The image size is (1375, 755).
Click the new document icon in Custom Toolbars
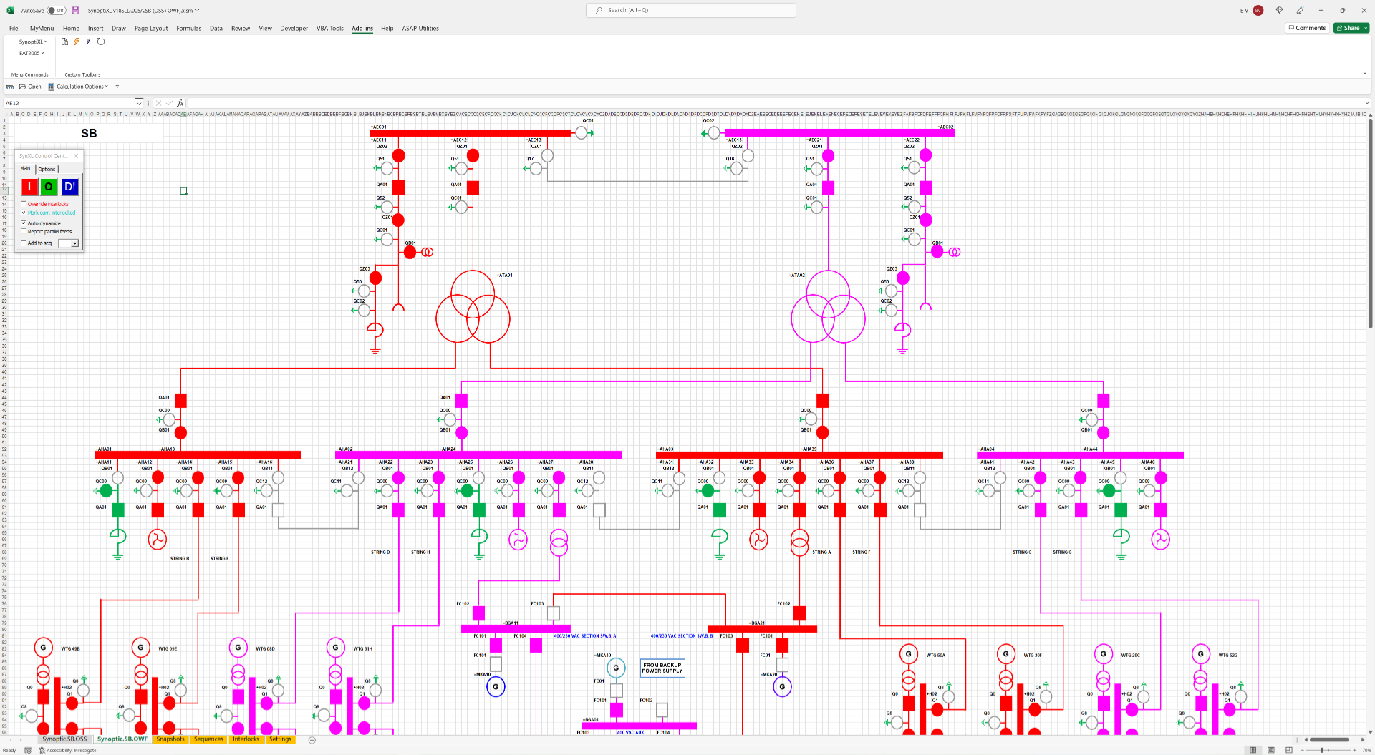click(64, 42)
